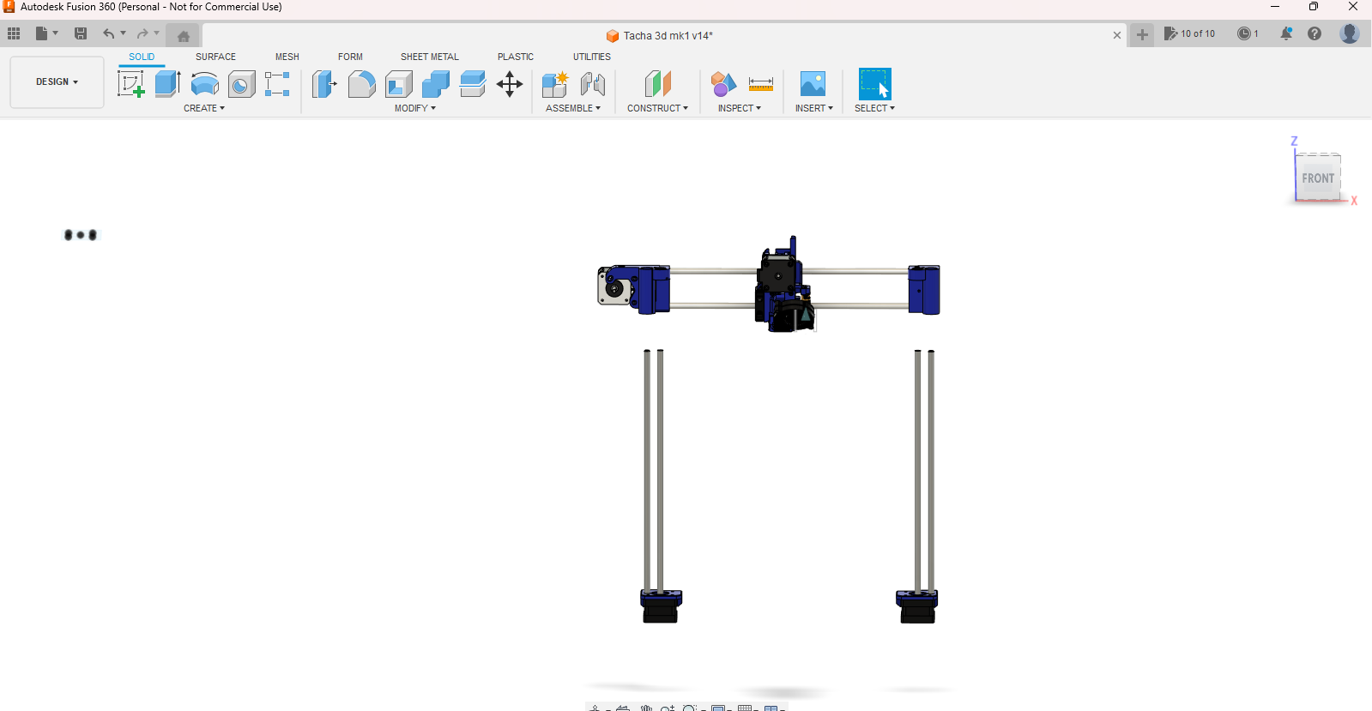Open the Measure tool

[x=760, y=84]
